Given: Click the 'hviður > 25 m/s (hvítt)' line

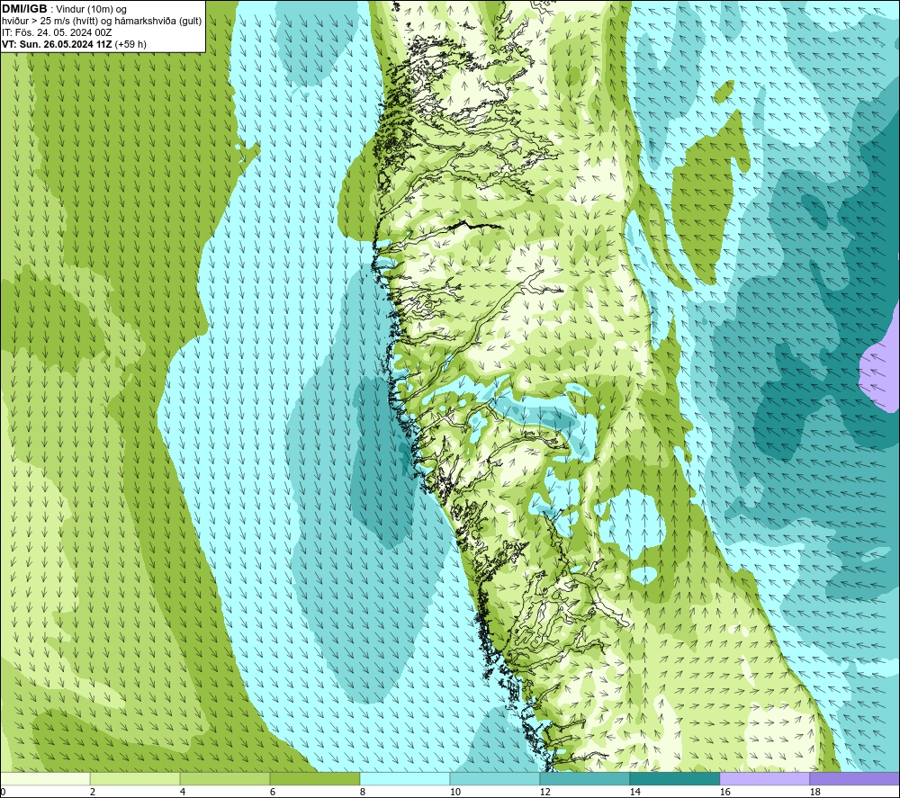Looking at the screenshot, I should [102, 22].
